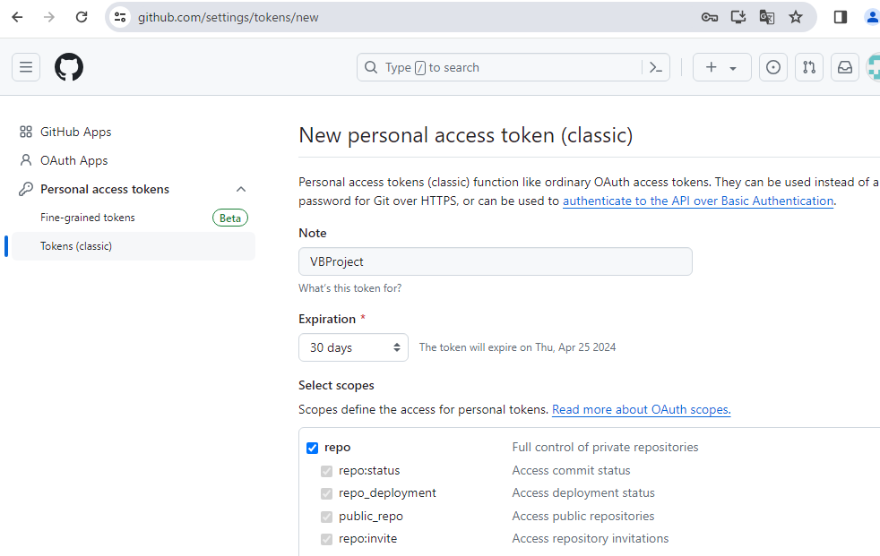Toggle the public_repo checkbox
Screen dimensions: 880x556
(327, 517)
